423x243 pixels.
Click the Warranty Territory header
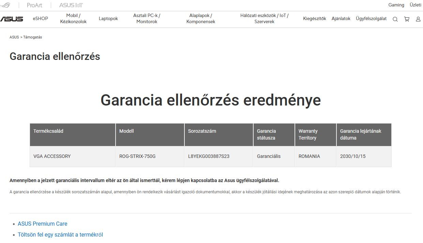(316, 135)
